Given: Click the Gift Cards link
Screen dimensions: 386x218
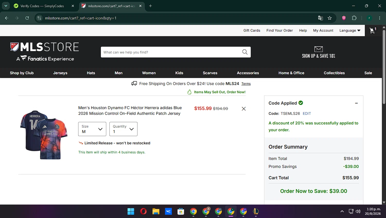Looking at the screenshot, I should (x=252, y=30).
